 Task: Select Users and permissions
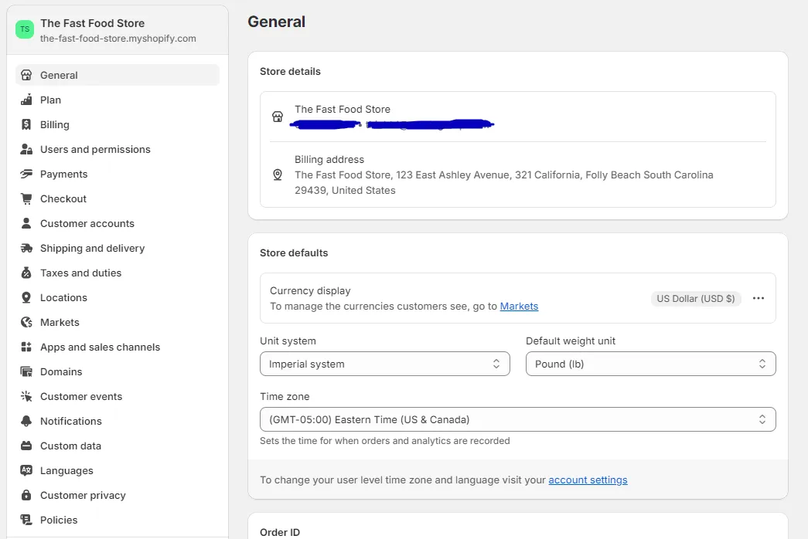click(x=118, y=149)
